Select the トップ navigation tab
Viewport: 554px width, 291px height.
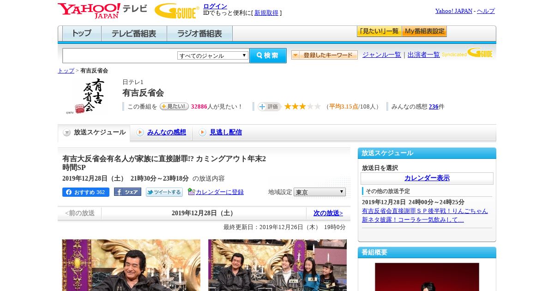82,34
